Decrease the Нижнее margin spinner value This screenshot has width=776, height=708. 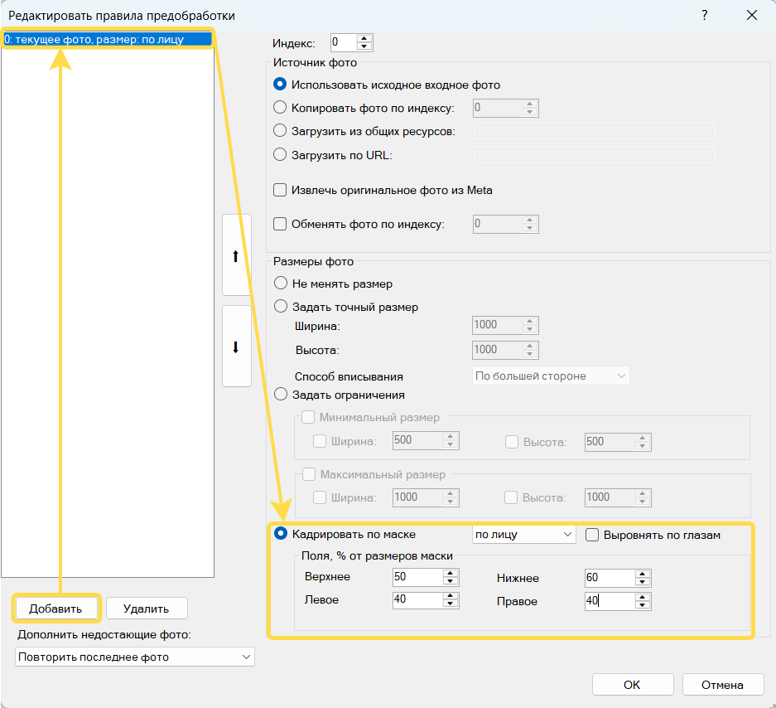coord(643,582)
